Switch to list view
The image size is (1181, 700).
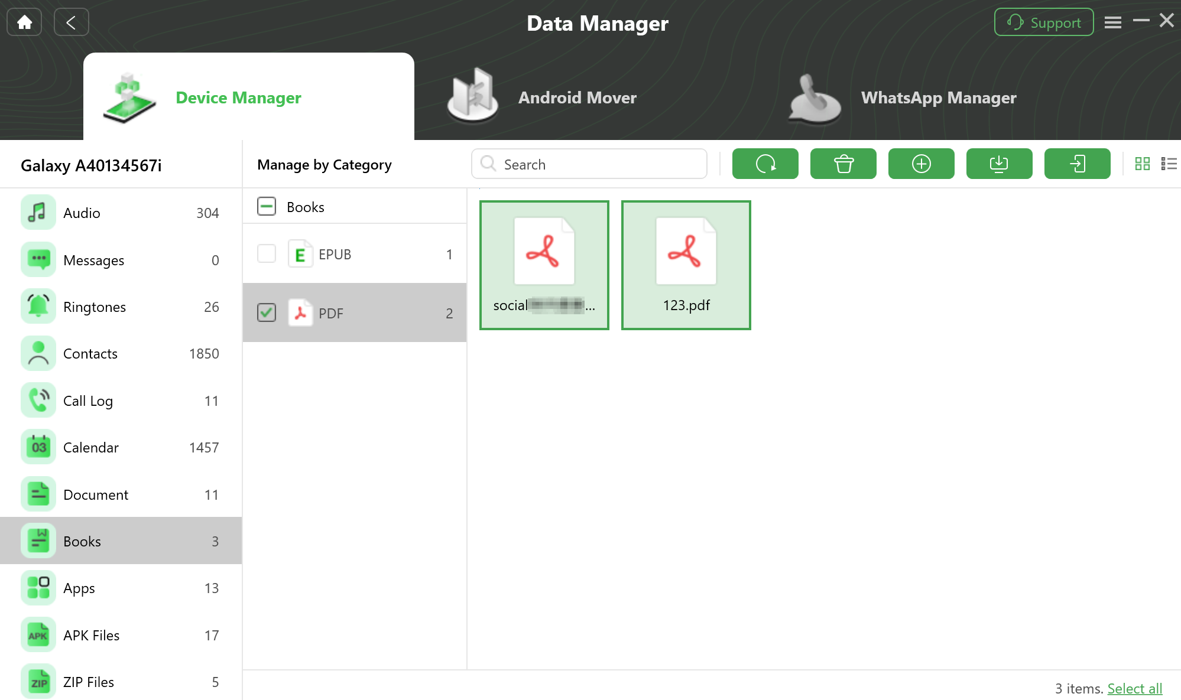pos(1169,164)
